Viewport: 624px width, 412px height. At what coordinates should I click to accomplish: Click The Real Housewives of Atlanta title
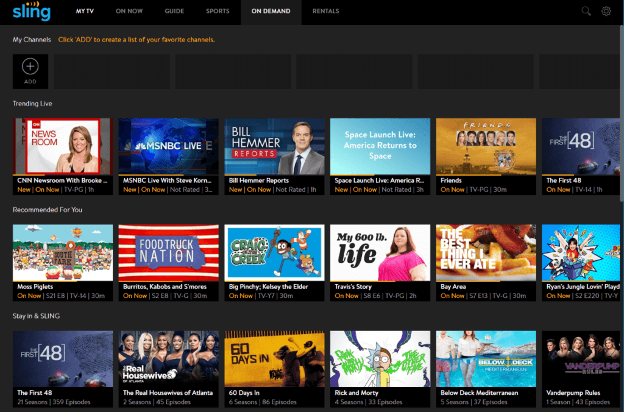168,393
